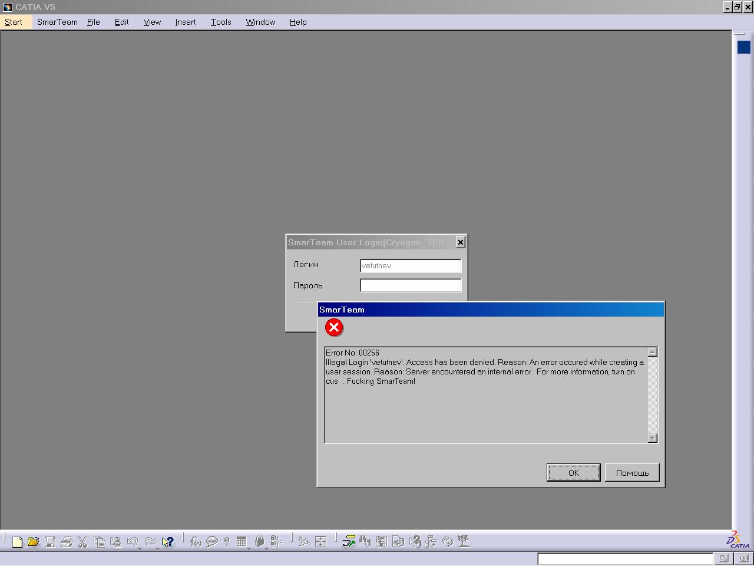Click the Логин field containing vetutnev
This screenshot has width=754, height=566.
[x=411, y=266]
